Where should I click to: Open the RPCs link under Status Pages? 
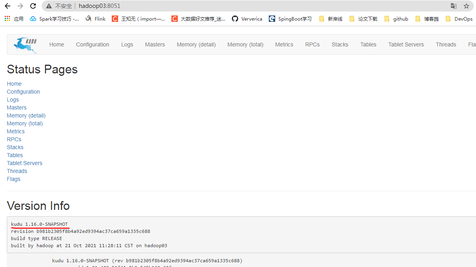point(14,139)
